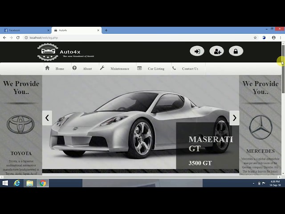The image size is (285, 214).
Task: Open File Explorer from taskbar
Action: pos(30,183)
